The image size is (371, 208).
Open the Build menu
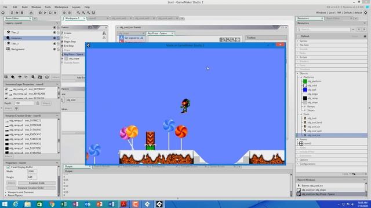24,7
